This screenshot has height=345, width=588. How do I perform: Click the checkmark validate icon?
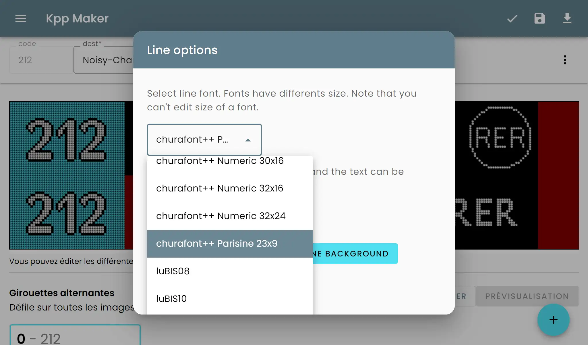[512, 19]
